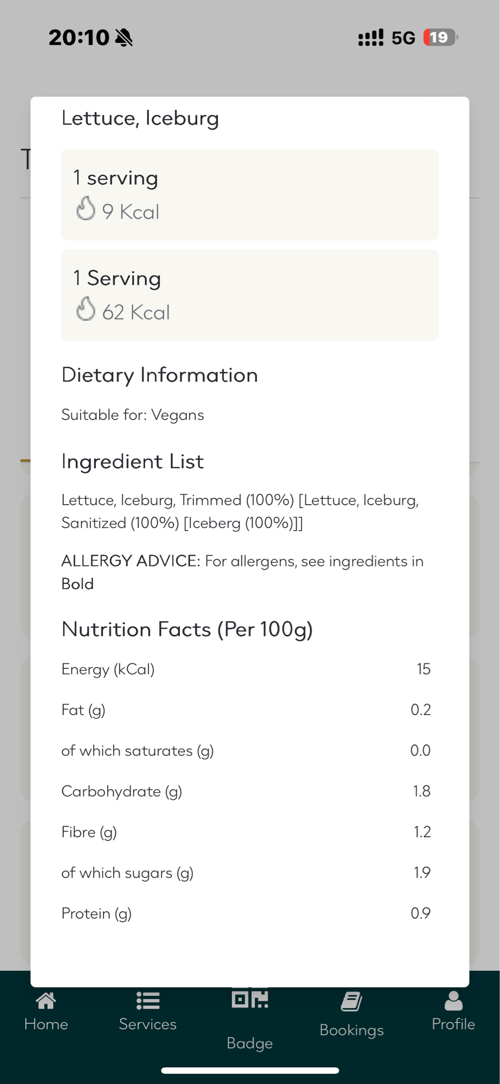The height and width of the screenshot is (1084, 500).
Task: Tap the Protein (g) nutrition row
Action: coord(246,913)
